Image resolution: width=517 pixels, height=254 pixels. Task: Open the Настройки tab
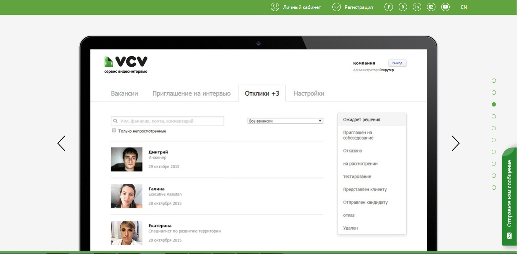pos(309,93)
